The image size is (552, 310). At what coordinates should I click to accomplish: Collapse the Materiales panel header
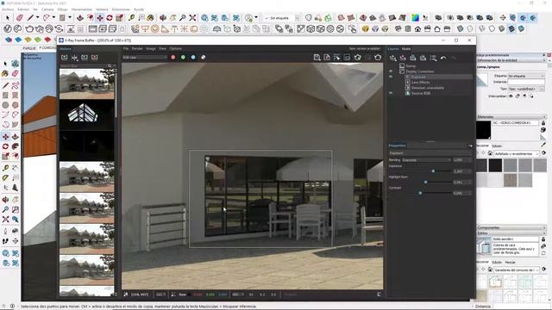tap(511, 117)
